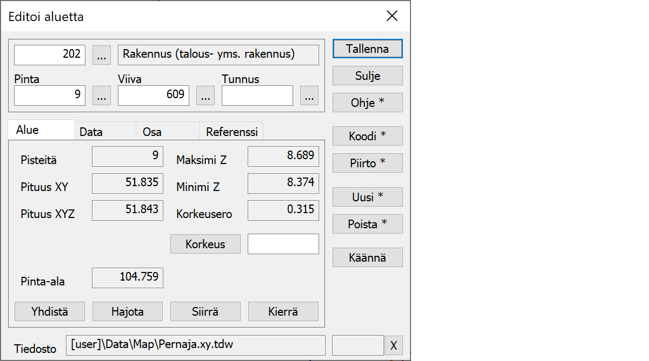Image resolution: width=649 pixels, height=361 pixels.
Task: Browse codes with ellipsis next to 202
Action: click(102, 55)
